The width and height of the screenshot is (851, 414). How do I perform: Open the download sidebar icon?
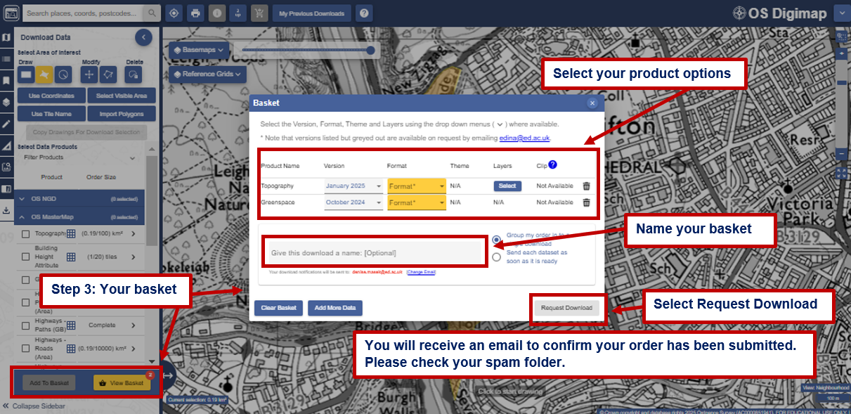6,210
